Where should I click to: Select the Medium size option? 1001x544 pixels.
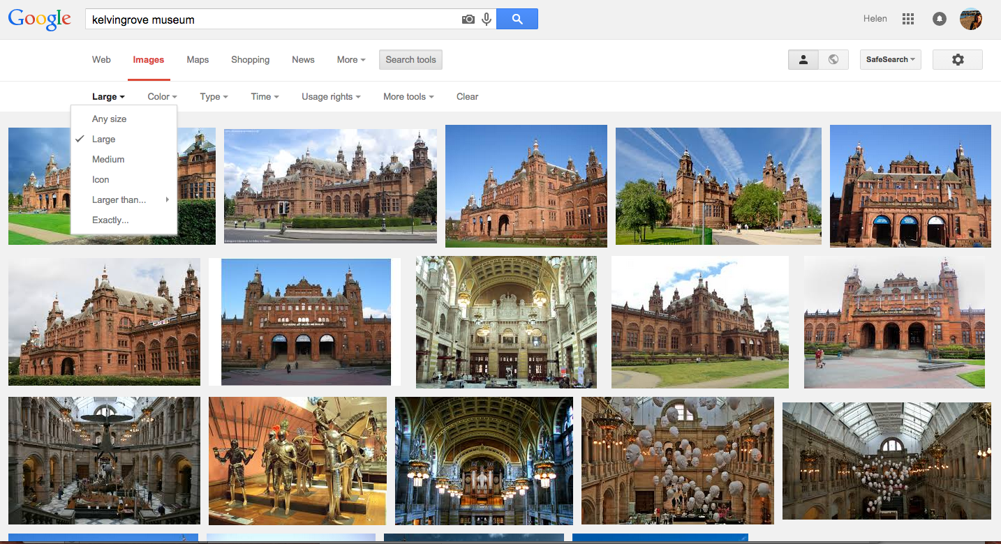pyautogui.click(x=108, y=159)
